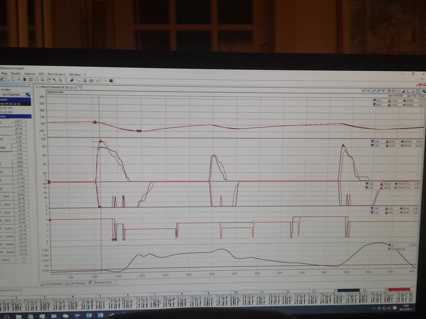426x319 pixels.
Task: Open graph settings with the right wrench icon
Action: [424, 91]
